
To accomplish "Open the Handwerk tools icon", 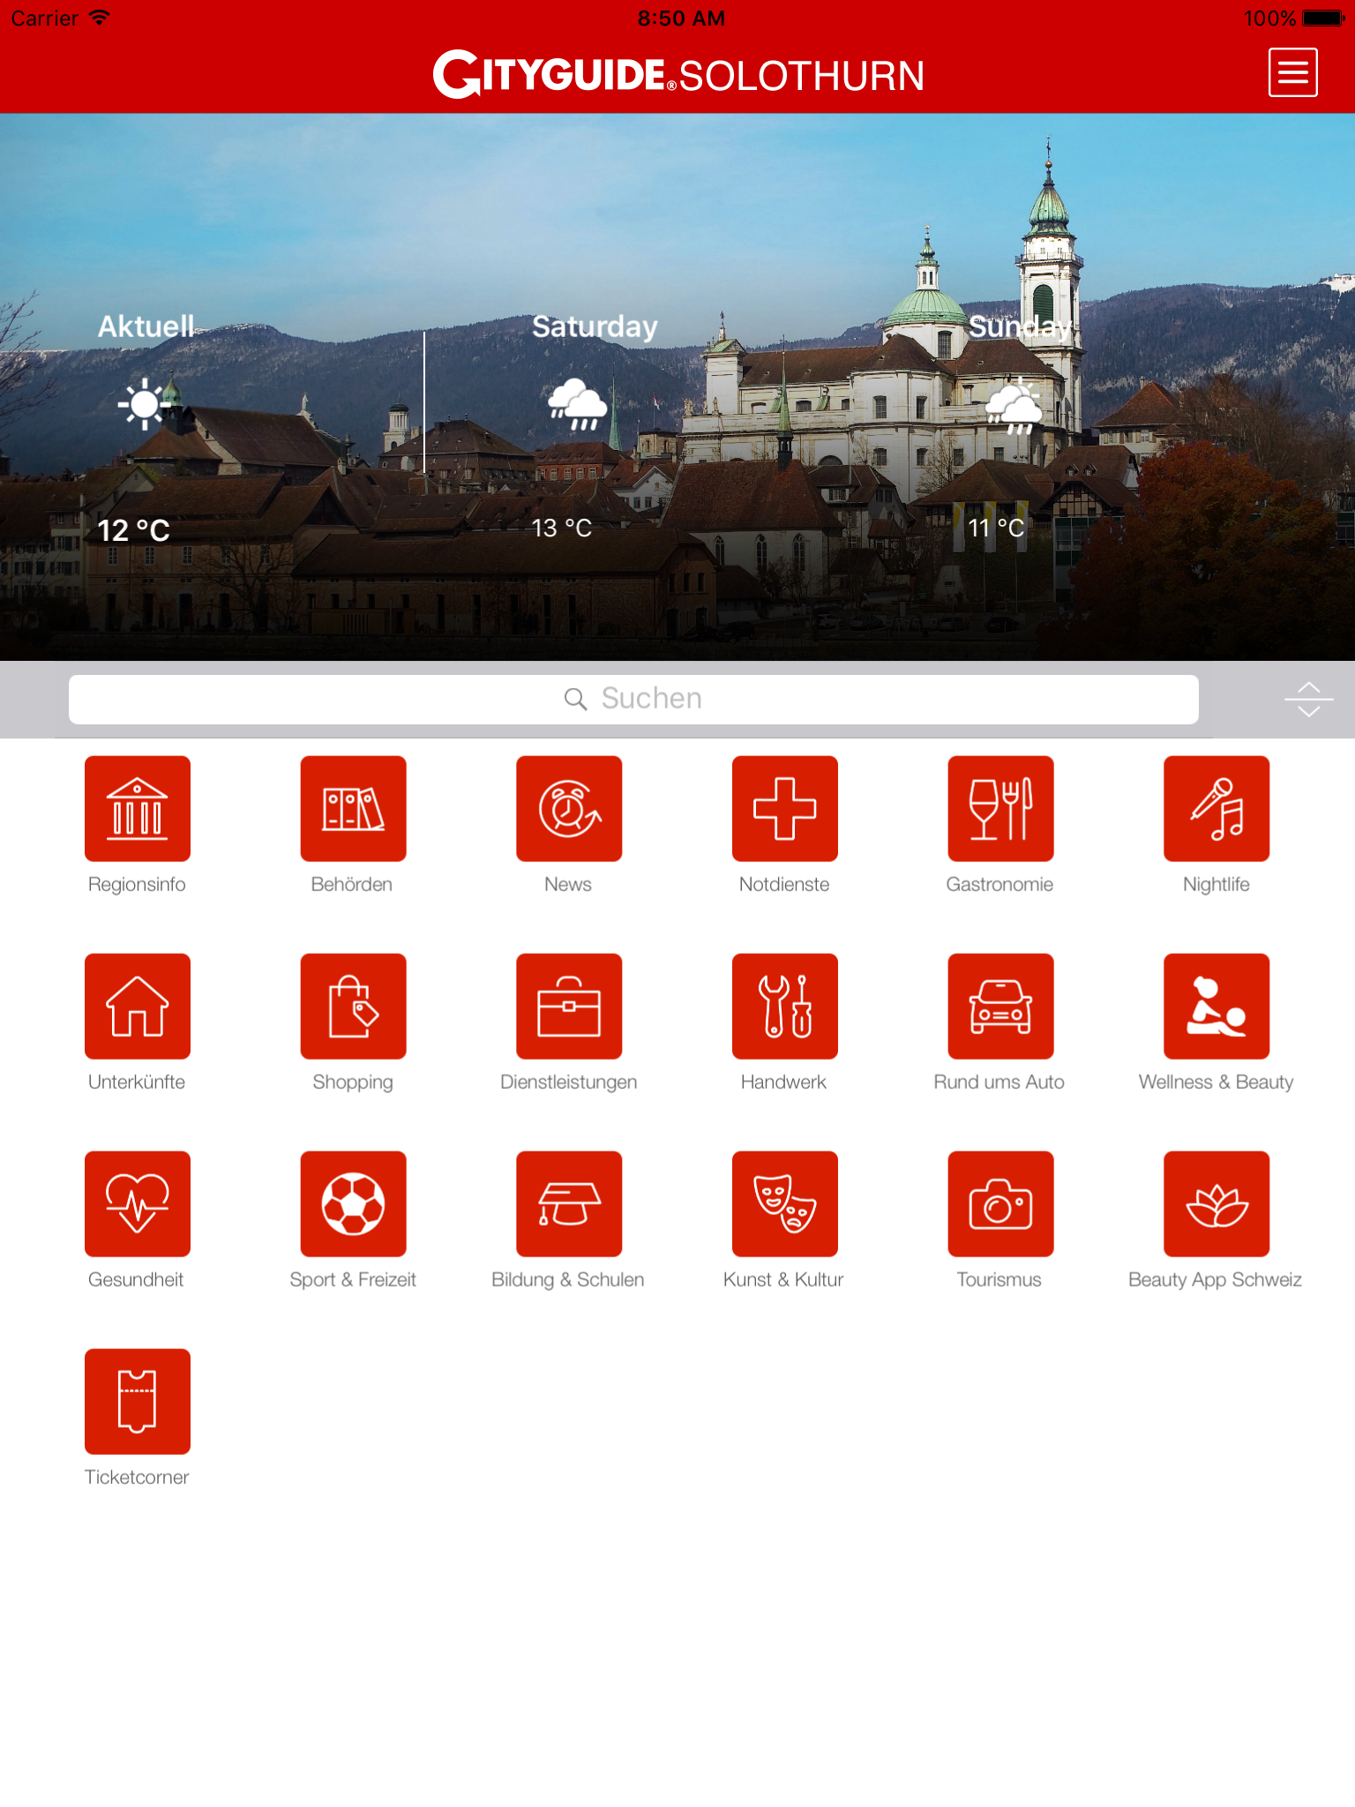I will 784,1006.
